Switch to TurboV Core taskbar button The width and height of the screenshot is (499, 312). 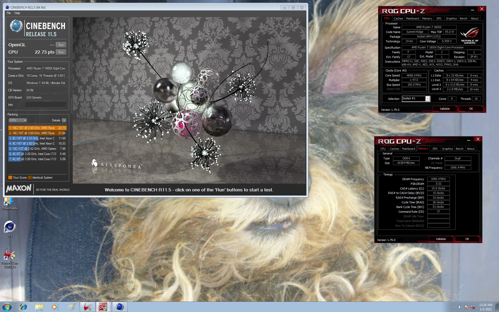[87, 307]
